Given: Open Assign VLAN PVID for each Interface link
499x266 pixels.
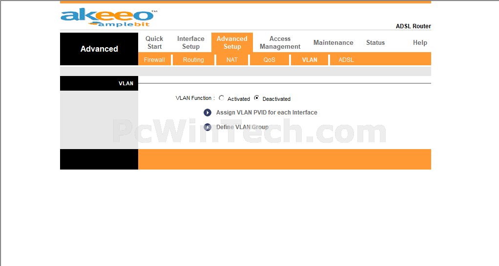Looking at the screenshot, I should (267, 113).
